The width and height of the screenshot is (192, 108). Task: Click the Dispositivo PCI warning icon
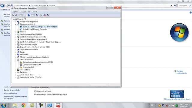[21, 67]
